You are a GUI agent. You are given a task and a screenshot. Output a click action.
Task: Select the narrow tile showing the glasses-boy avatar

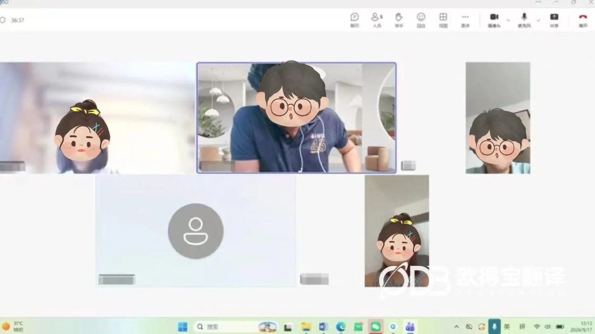[x=498, y=118]
